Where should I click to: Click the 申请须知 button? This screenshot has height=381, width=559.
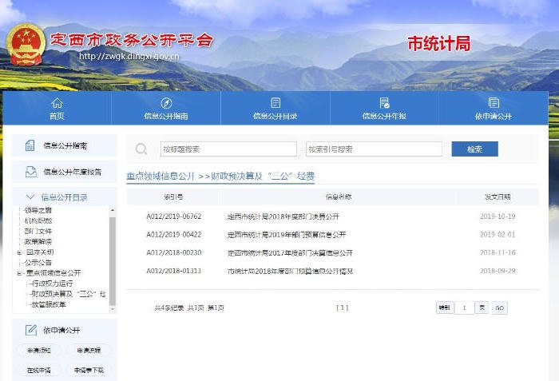(39, 351)
